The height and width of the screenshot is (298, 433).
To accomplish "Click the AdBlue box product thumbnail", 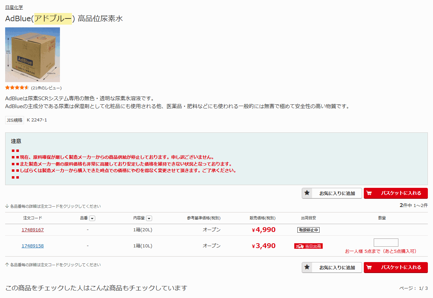I will (x=33, y=55).
